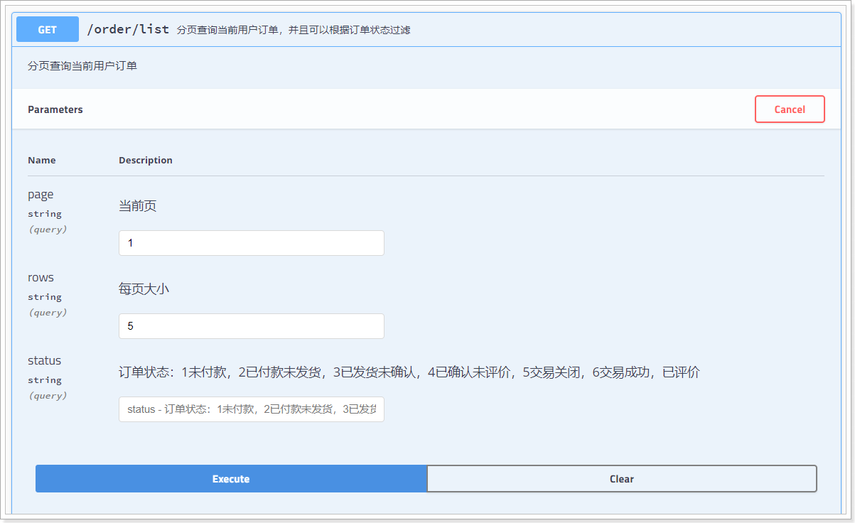Viewport: 855px width, 523px height.
Task: Click the 'page' parameter name
Action: 41,195
